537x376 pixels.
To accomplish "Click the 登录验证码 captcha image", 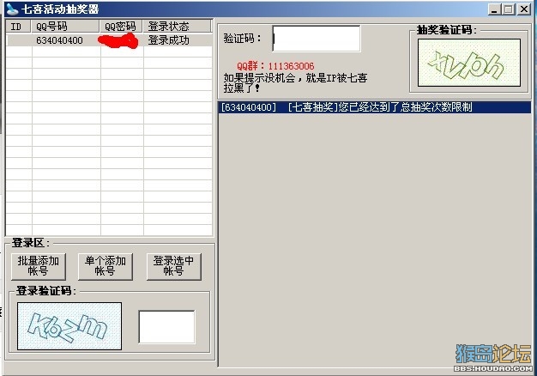I will tap(69, 326).
